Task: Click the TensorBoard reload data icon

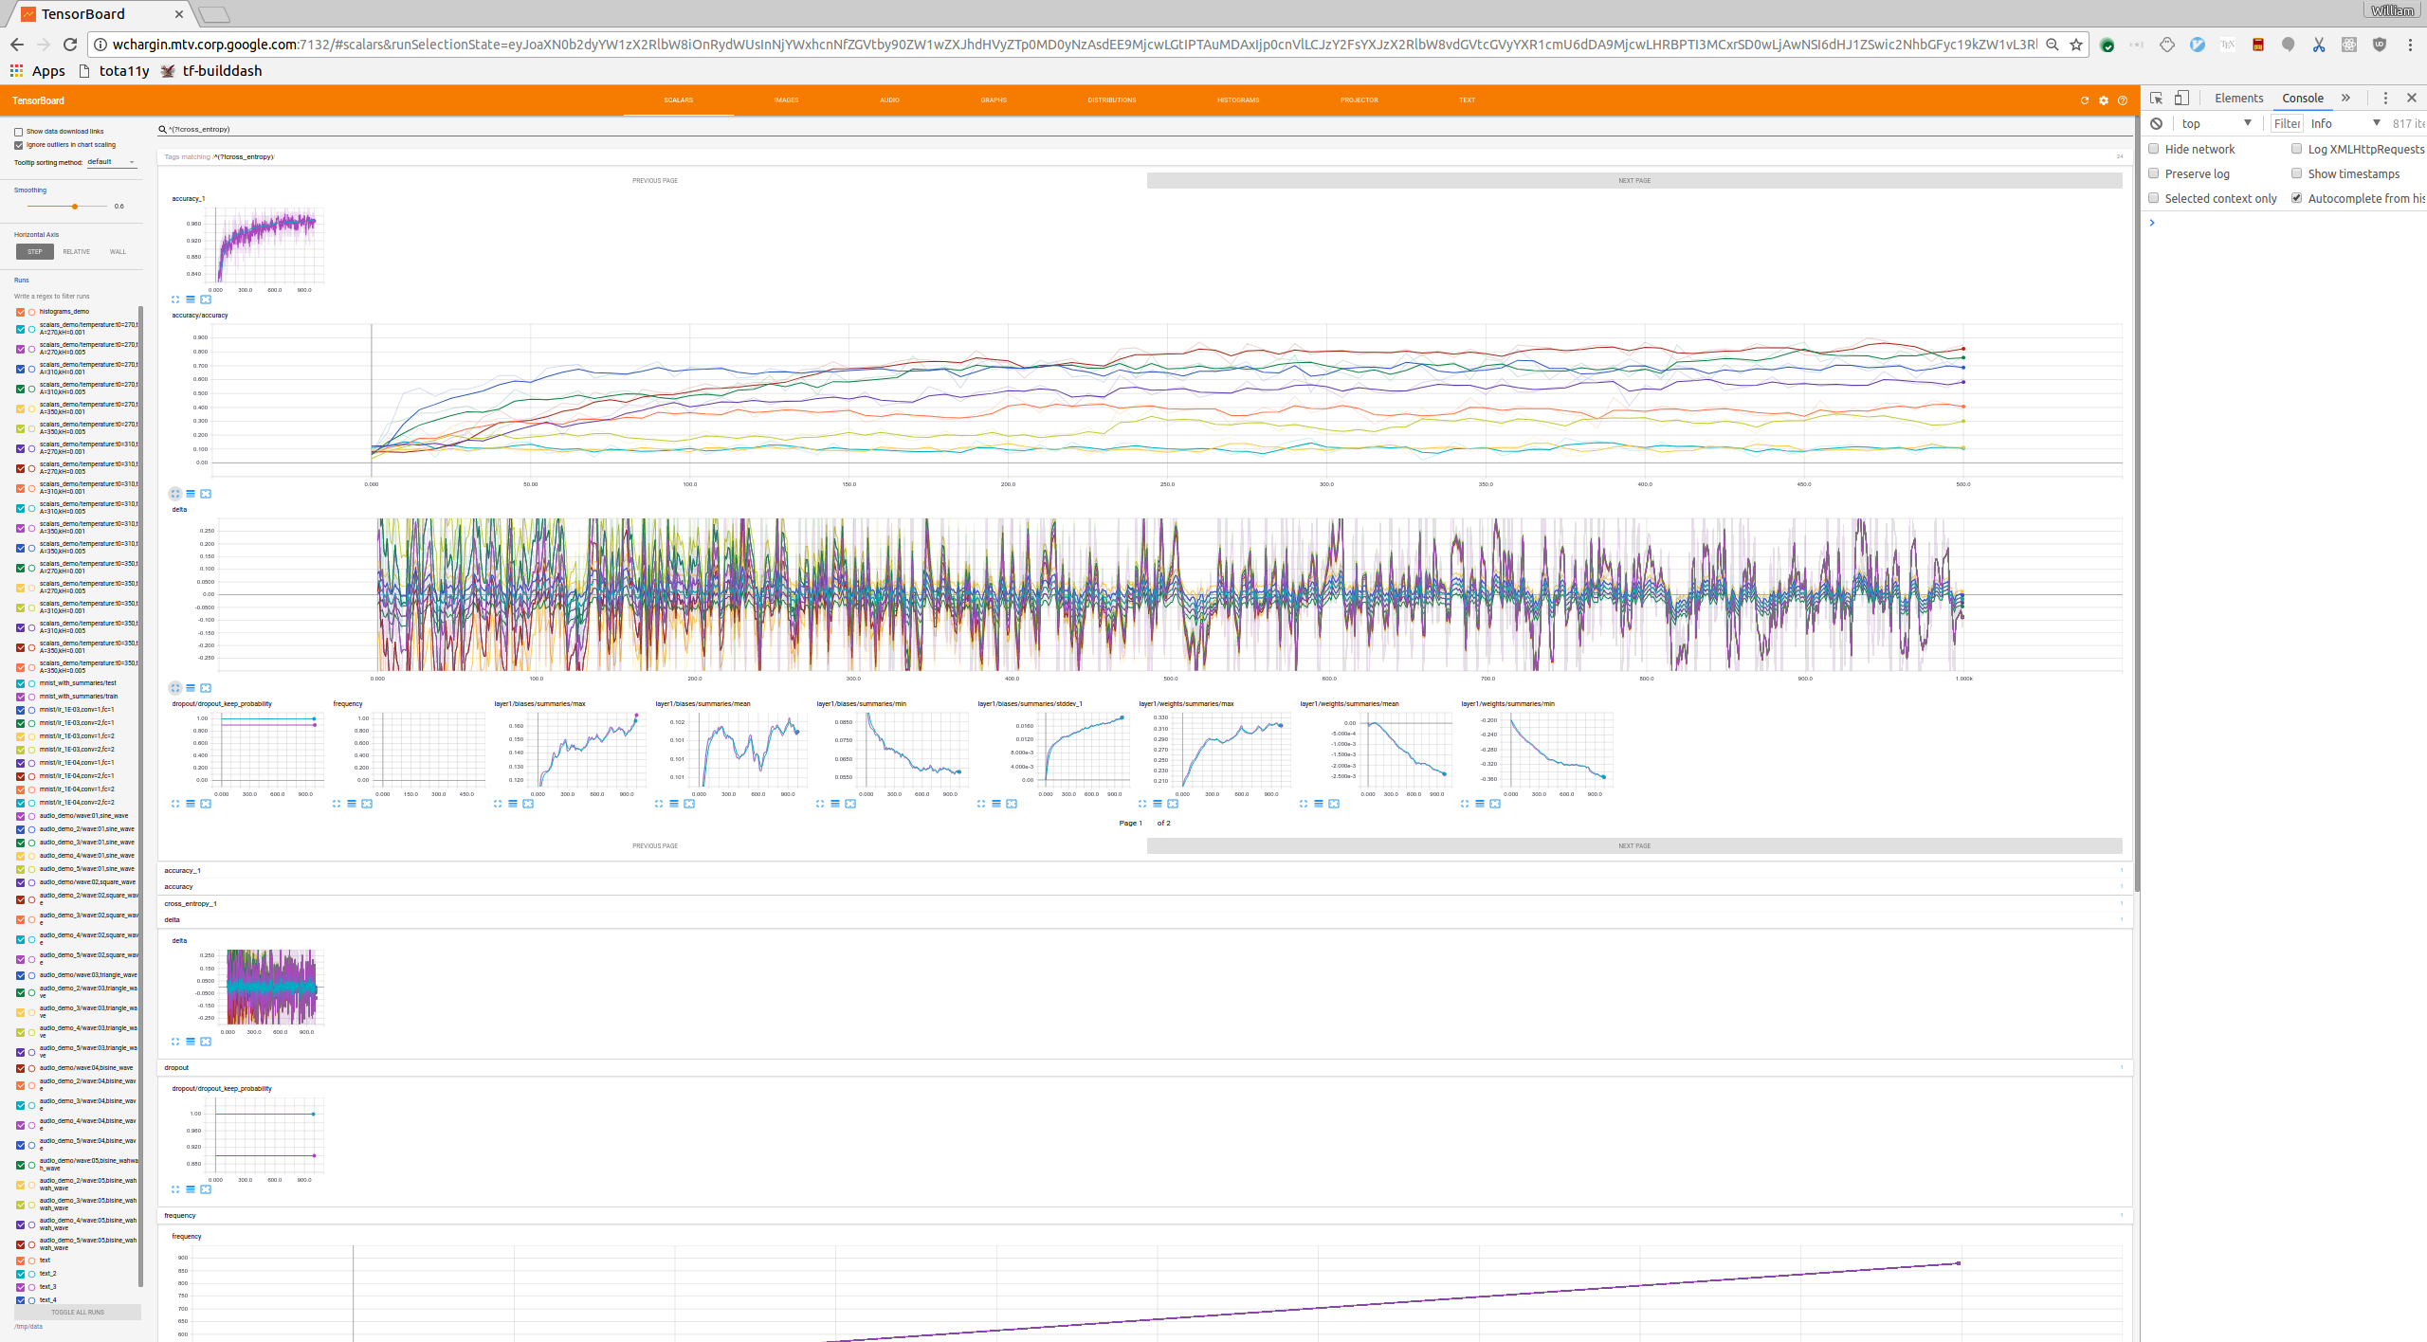Action: tap(2084, 100)
